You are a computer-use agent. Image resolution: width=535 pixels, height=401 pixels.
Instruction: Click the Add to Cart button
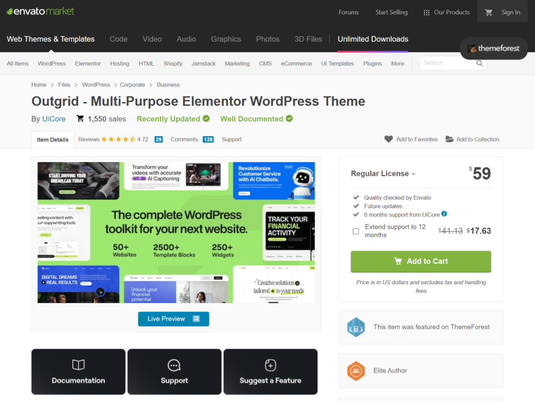pos(421,261)
